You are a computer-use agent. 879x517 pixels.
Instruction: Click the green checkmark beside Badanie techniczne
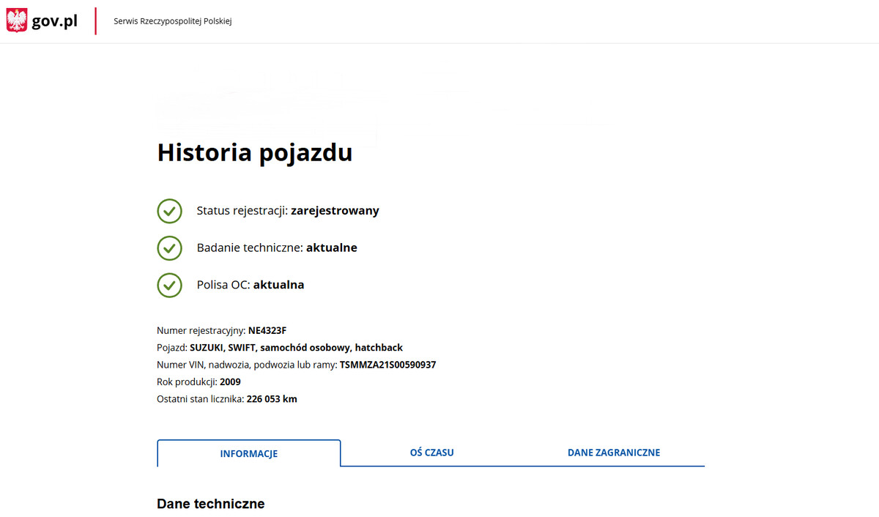tap(169, 248)
